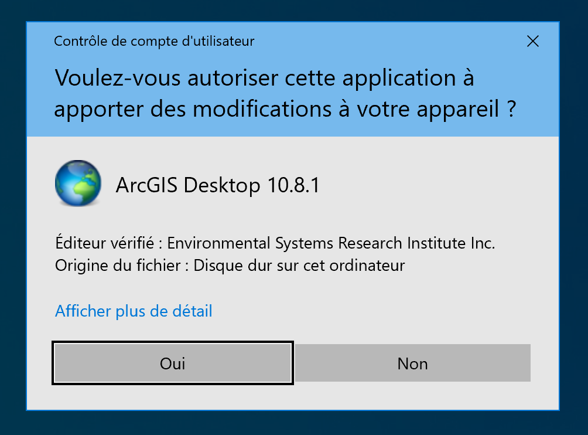Click the Origine du fichier label
This screenshot has width=588, height=435.
click(121, 265)
